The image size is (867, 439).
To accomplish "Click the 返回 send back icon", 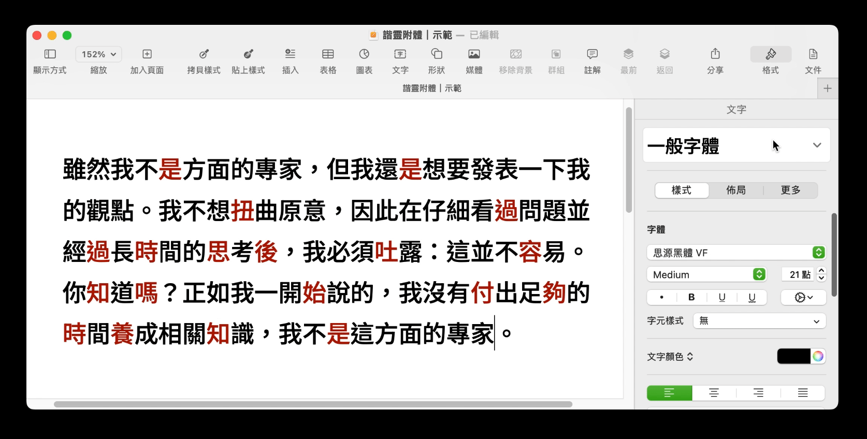I will 664,54.
